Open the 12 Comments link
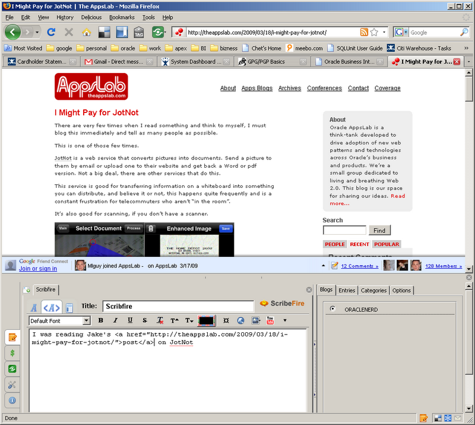 [x=360, y=266]
